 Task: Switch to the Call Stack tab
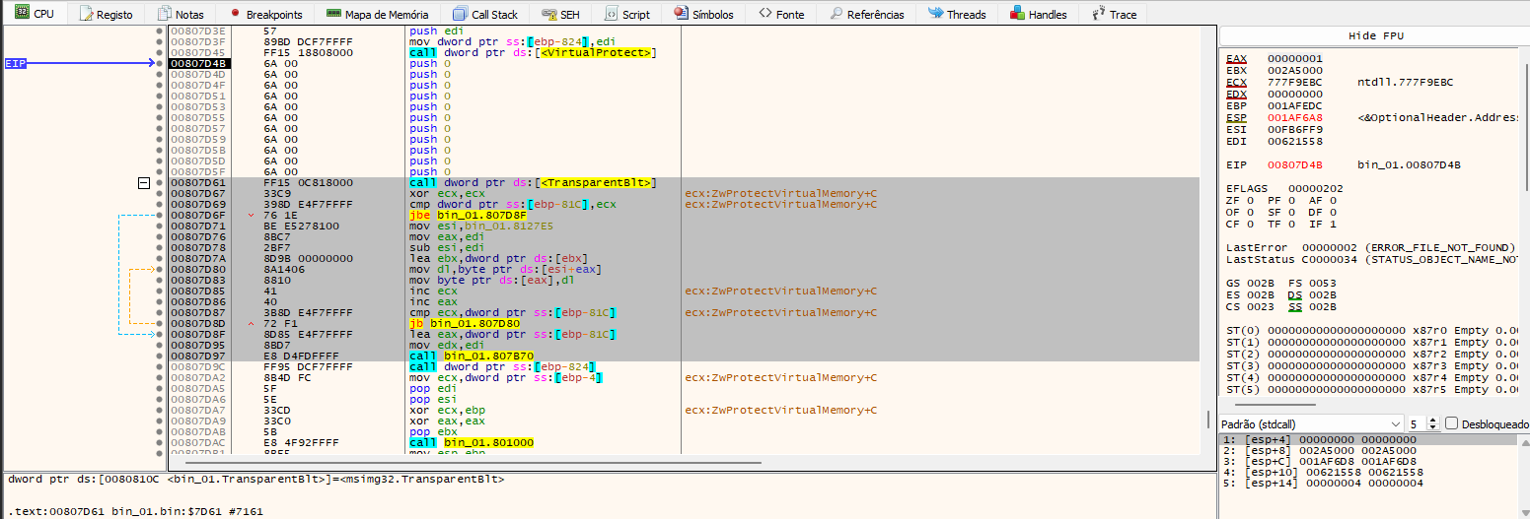tap(485, 14)
